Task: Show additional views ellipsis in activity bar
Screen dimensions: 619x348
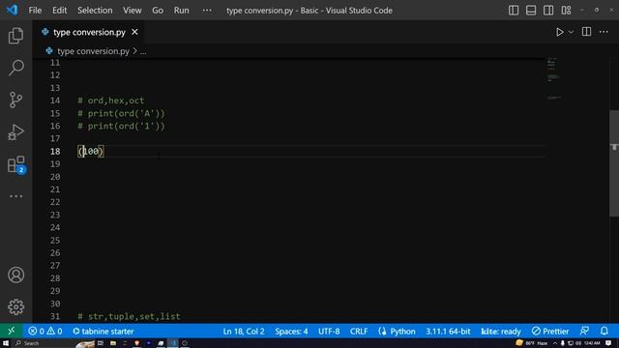Action: 15,196
